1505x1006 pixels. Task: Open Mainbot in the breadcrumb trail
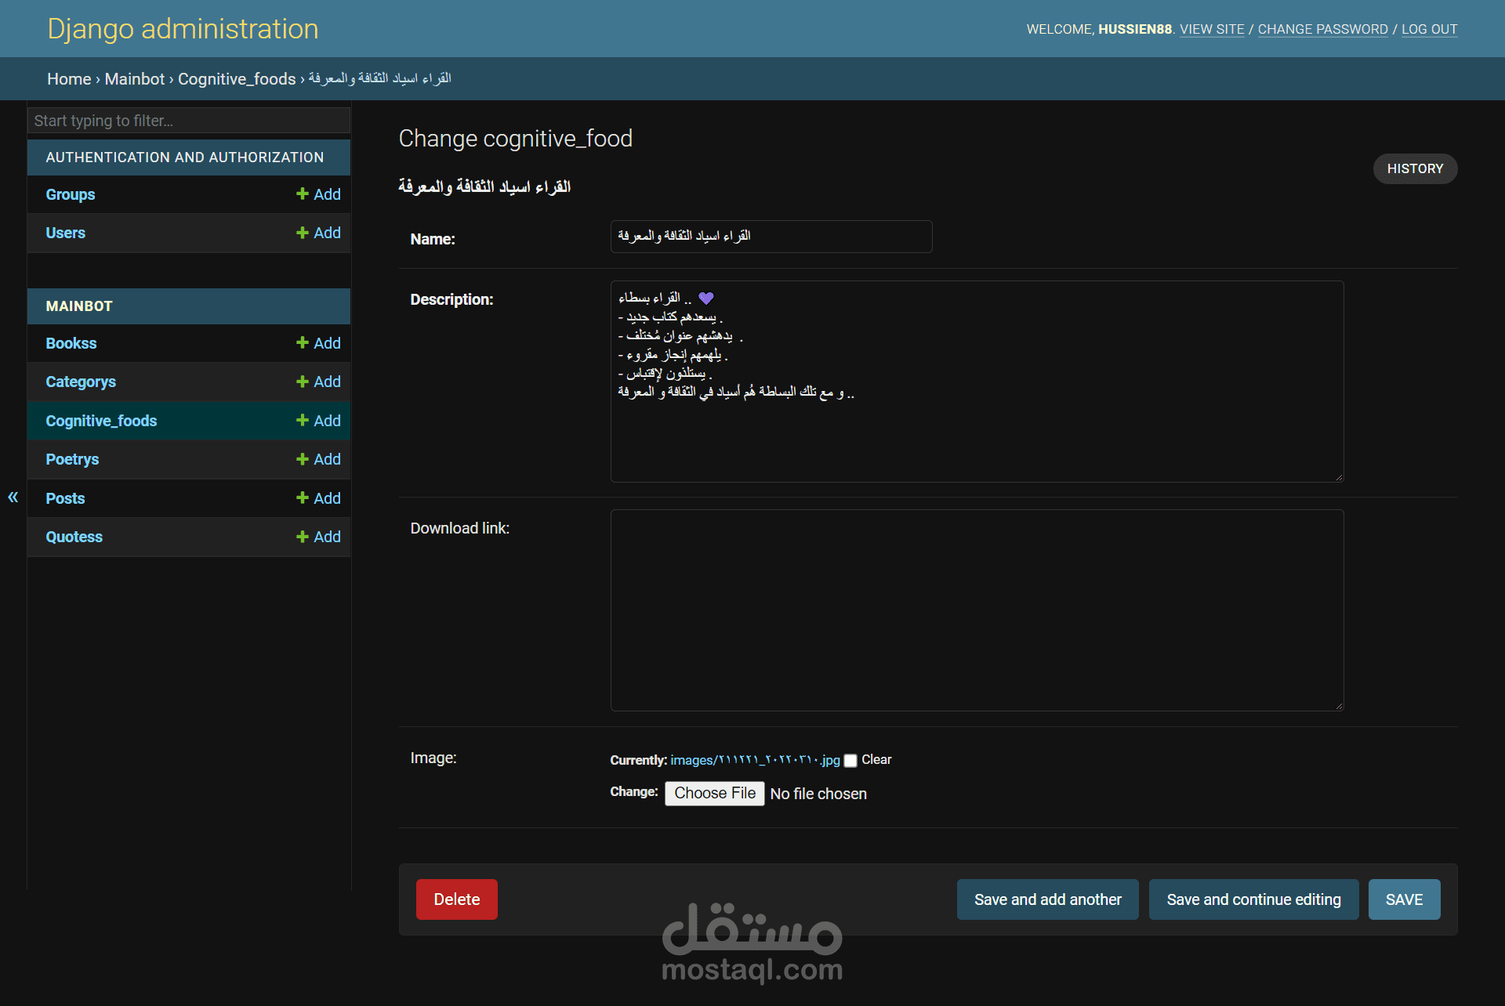click(x=135, y=79)
